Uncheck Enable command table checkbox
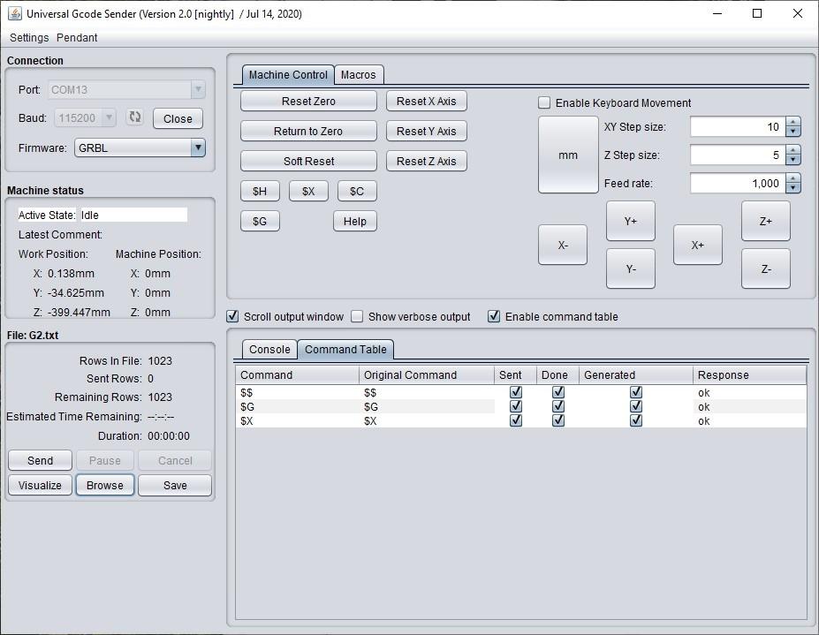This screenshot has height=635, width=819. click(x=494, y=316)
